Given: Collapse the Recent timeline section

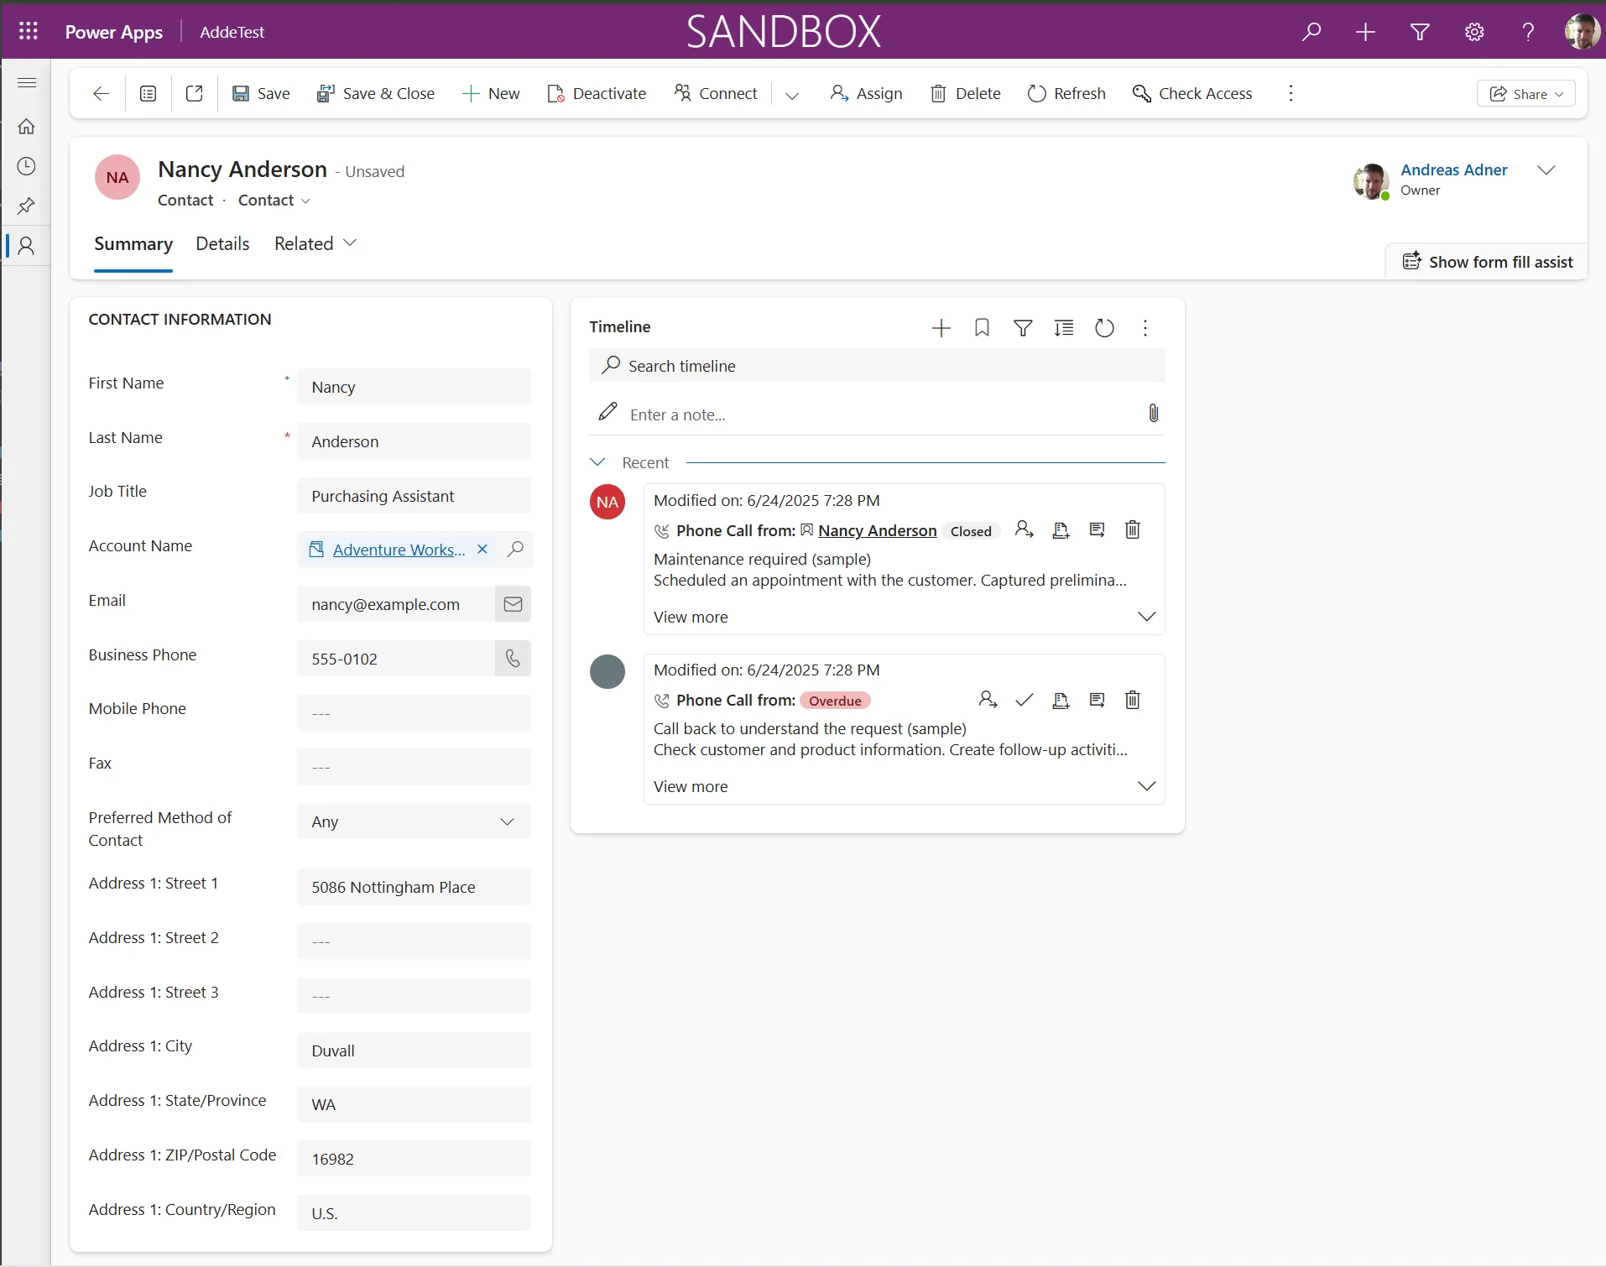Looking at the screenshot, I should 598,462.
